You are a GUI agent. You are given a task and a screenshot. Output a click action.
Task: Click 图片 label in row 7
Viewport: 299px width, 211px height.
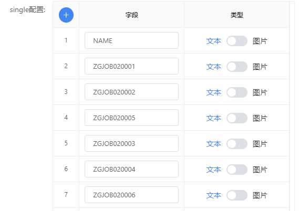[x=260, y=195]
